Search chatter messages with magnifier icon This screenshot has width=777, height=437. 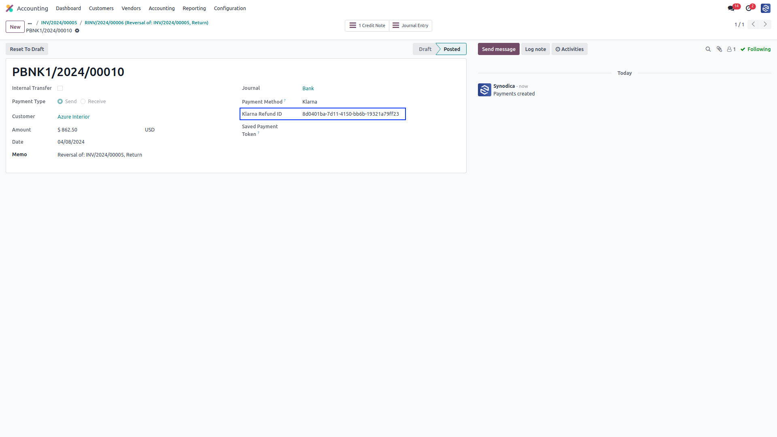click(708, 49)
